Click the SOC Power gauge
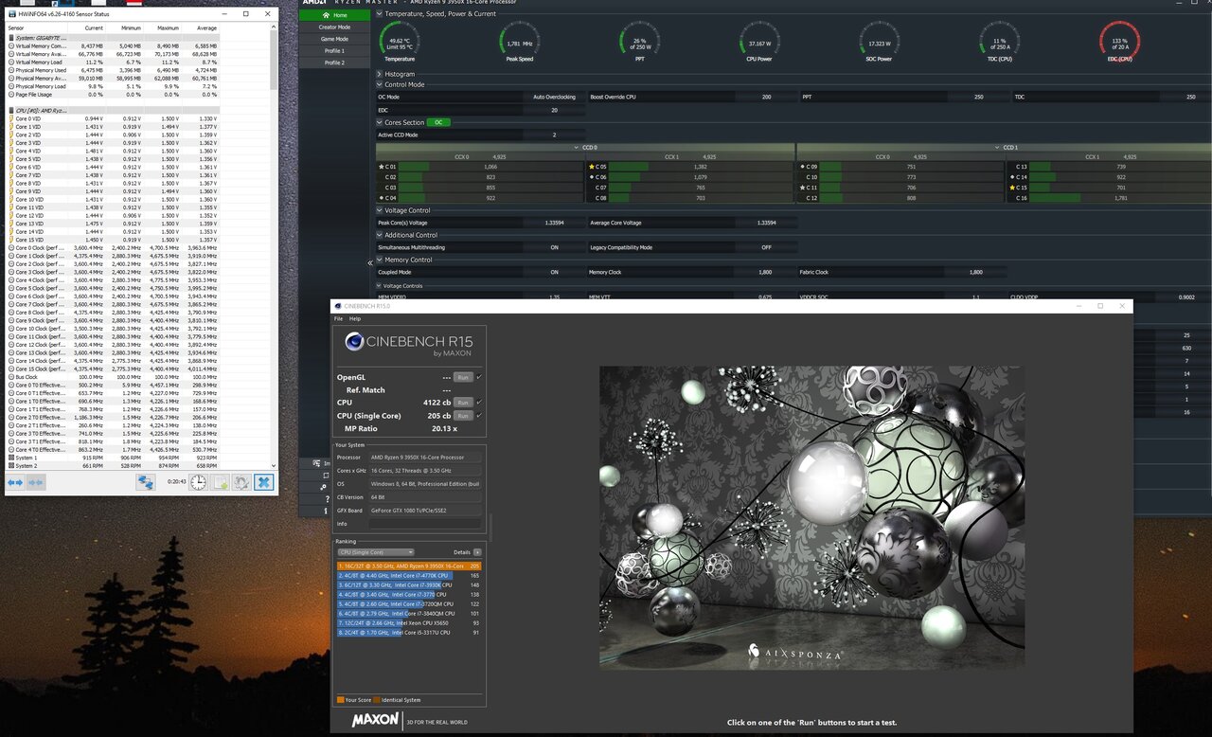Screen dimensions: 1212x737 tap(879, 41)
